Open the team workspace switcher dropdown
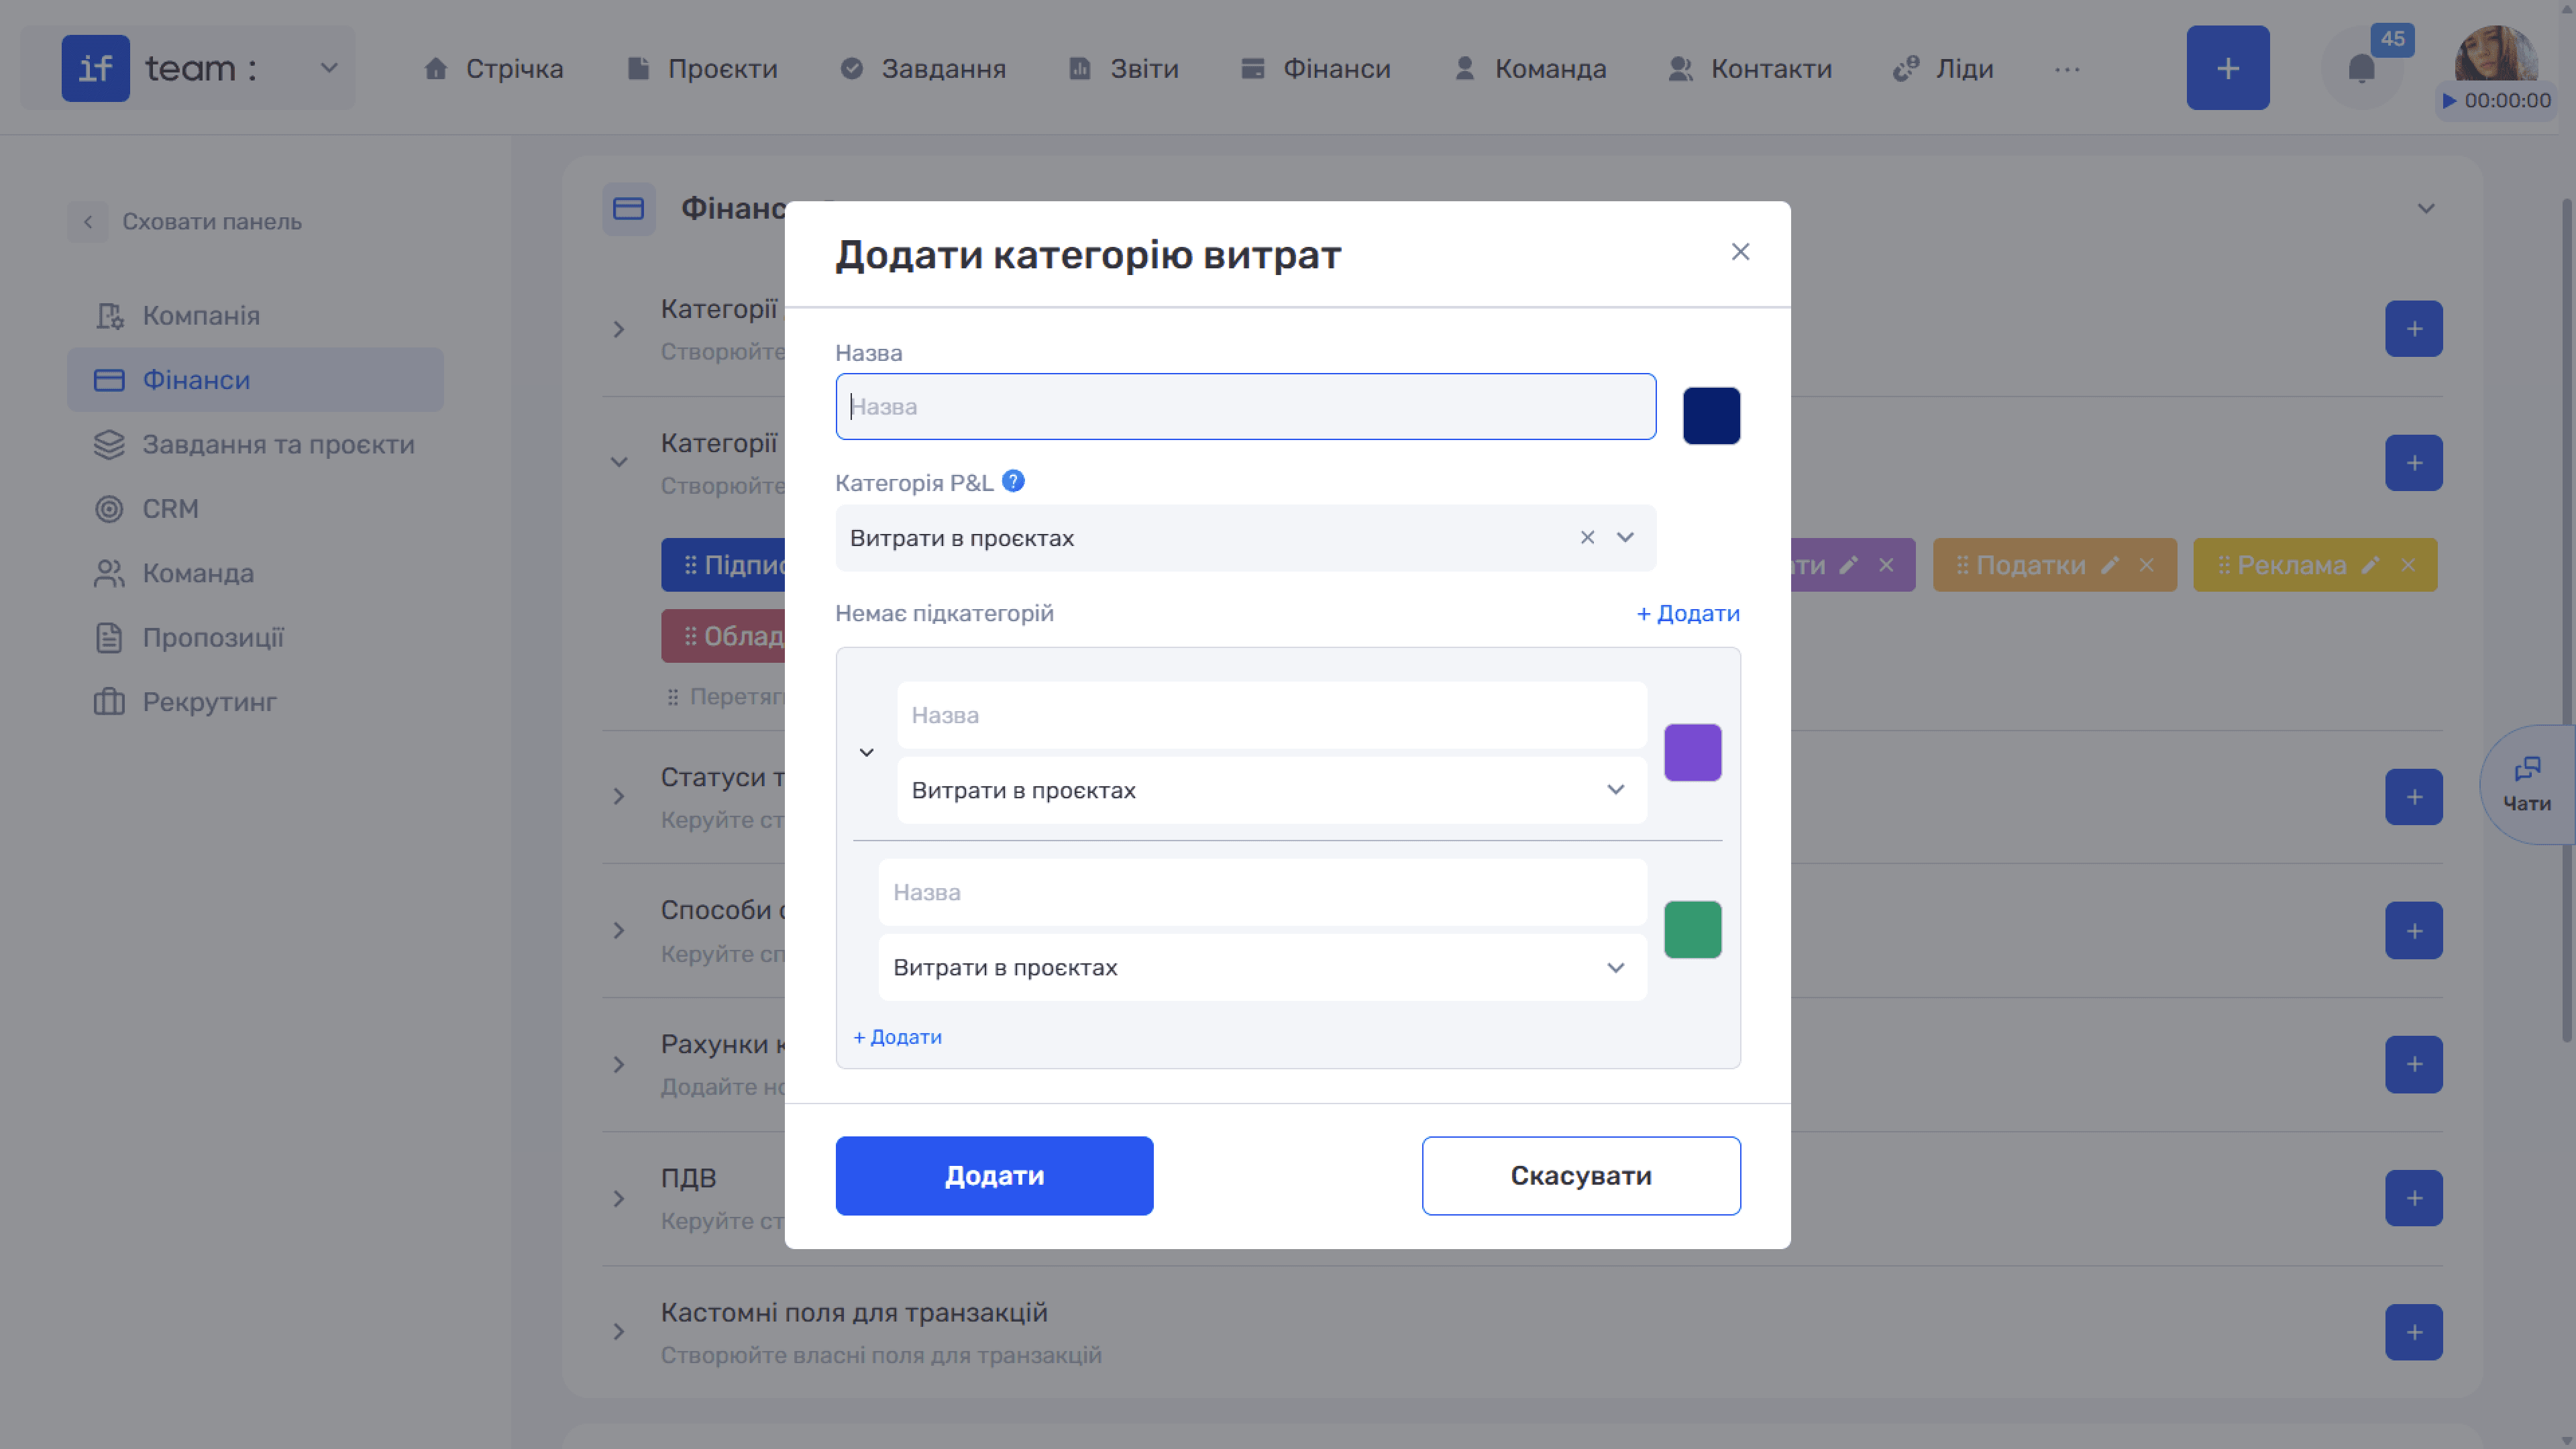The width and height of the screenshot is (2576, 1449). coord(328,68)
